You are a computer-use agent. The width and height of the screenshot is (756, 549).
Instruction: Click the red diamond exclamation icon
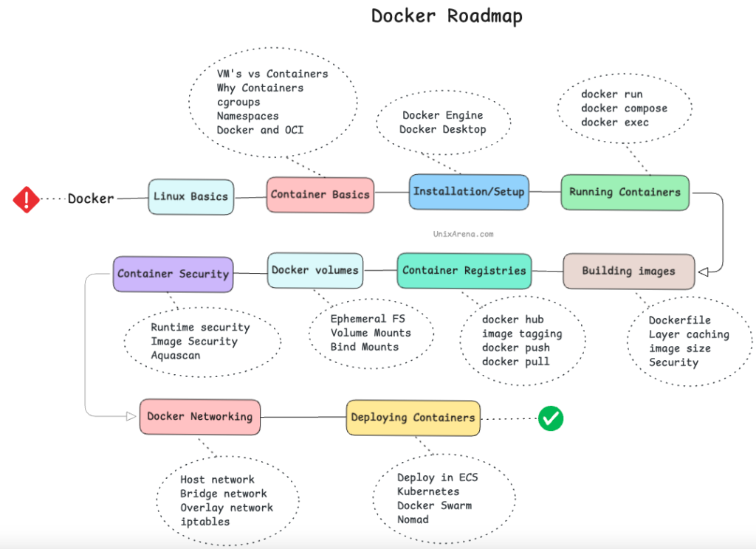[26, 199]
